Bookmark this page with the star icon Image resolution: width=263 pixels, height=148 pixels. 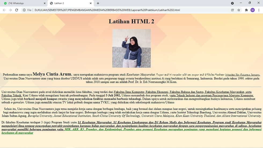[x=239, y=10]
